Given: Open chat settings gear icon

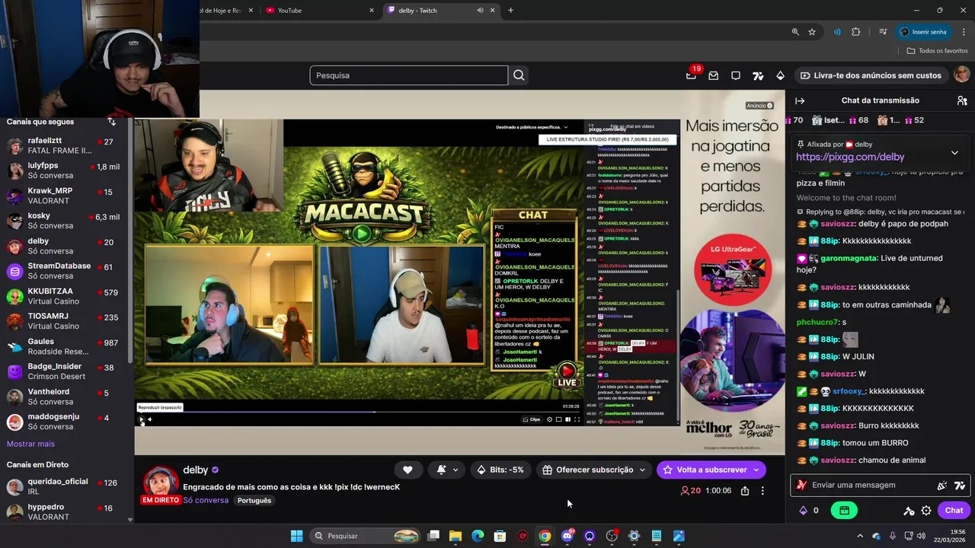Looking at the screenshot, I should [x=926, y=511].
